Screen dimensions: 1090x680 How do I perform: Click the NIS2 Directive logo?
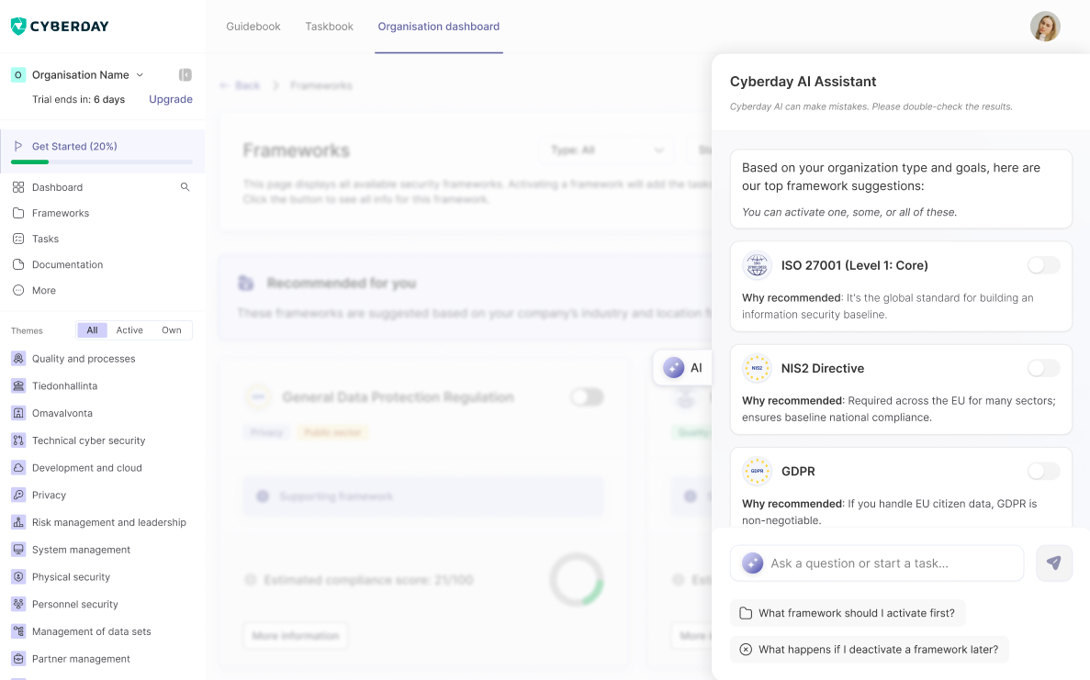pyautogui.click(x=757, y=368)
